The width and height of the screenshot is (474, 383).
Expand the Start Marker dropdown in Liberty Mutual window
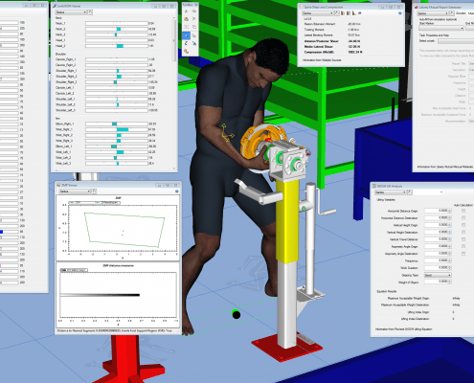tap(441, 29)
